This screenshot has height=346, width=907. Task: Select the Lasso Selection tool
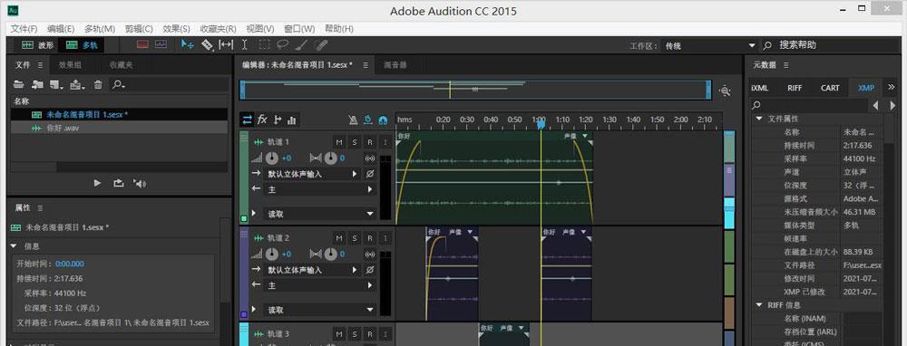282,44
